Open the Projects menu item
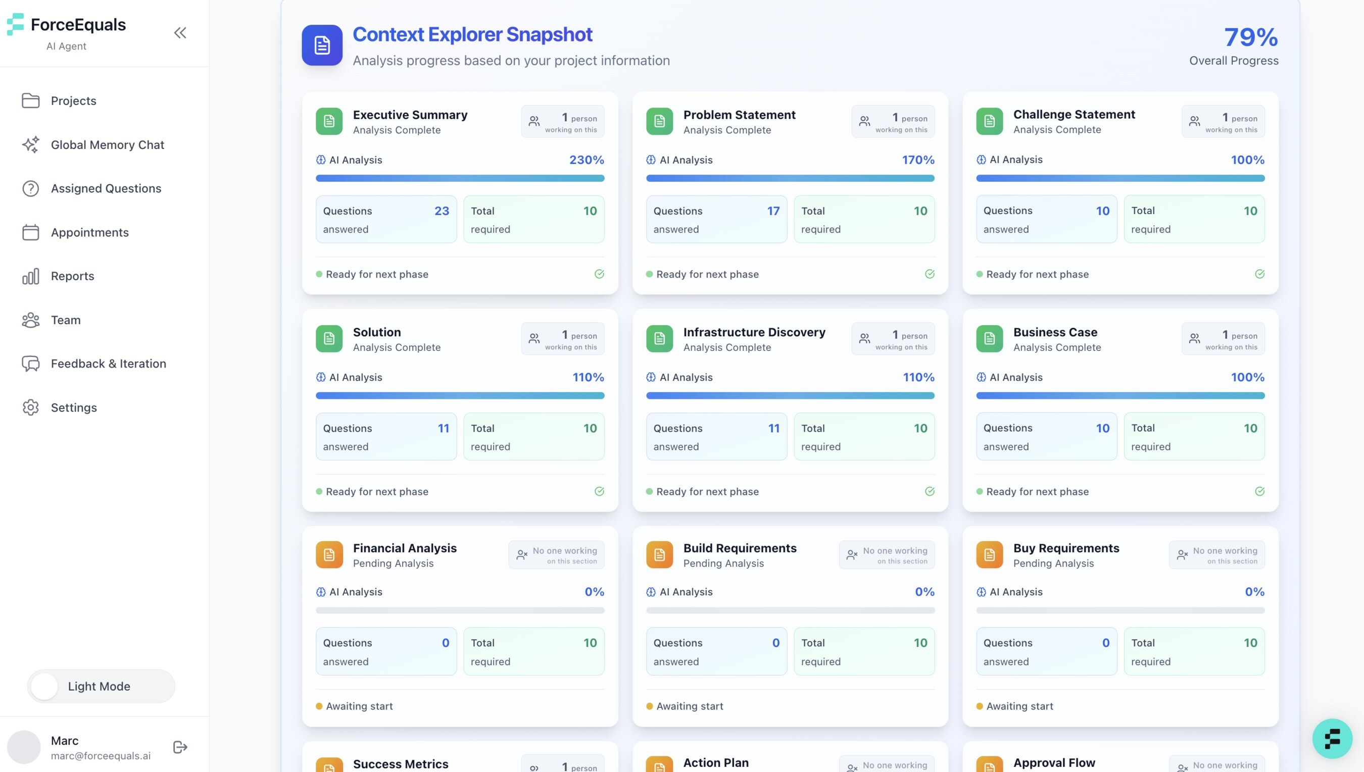Image resolution: width=1364 pixels, height=772 pixels. (73, 101)
